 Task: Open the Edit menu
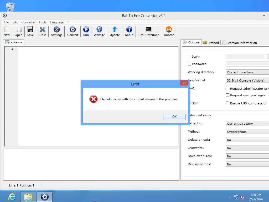point(15,22)
